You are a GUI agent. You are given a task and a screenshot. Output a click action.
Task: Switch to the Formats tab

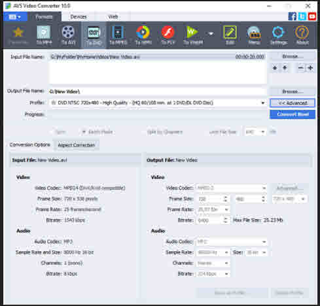tap(44, 17)
